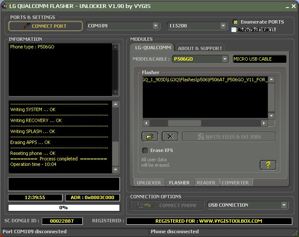Click the SC dongle ID 00022887 field

coord(62,221)
